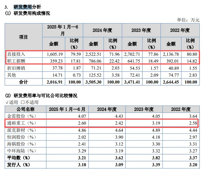The height and width of the screenshot is (169, 203).
Task: Select the 直接投入 row label
Action: [x=16, y=54]
